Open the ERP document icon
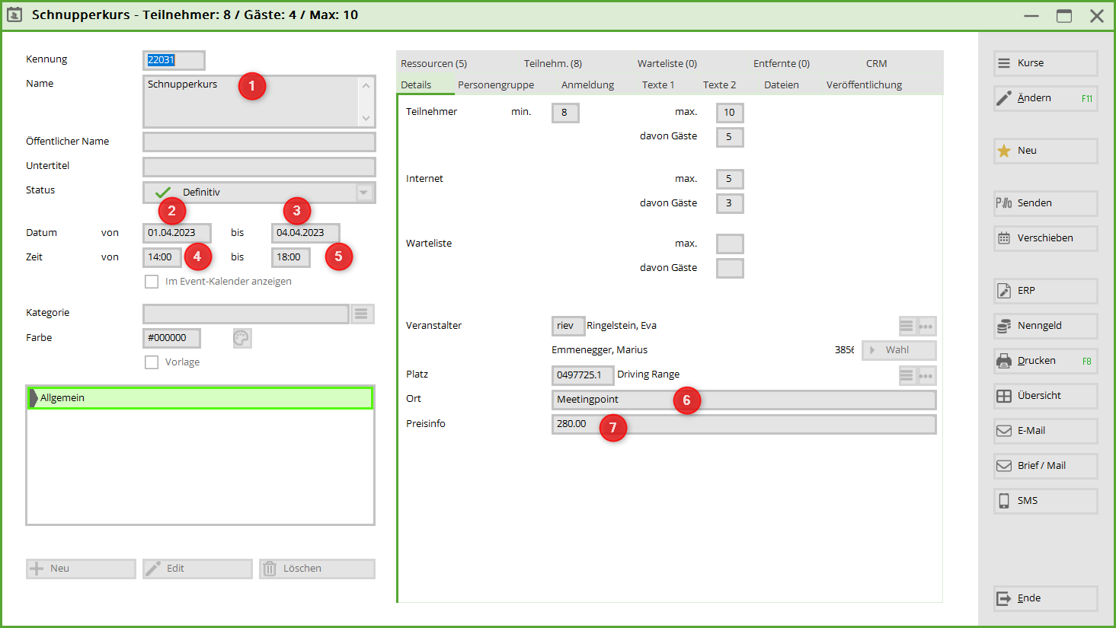Image resolution: width=1116 pixels, height=628 pixels. pos(1004,291)
